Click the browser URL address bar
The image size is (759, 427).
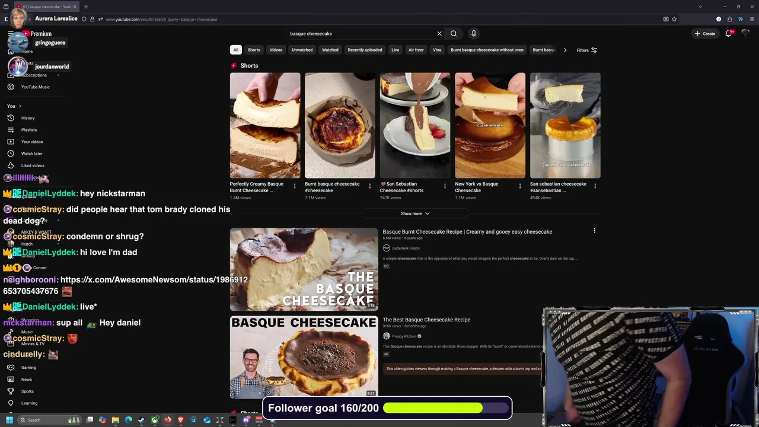pyautogui.click(x=379, y=19)
